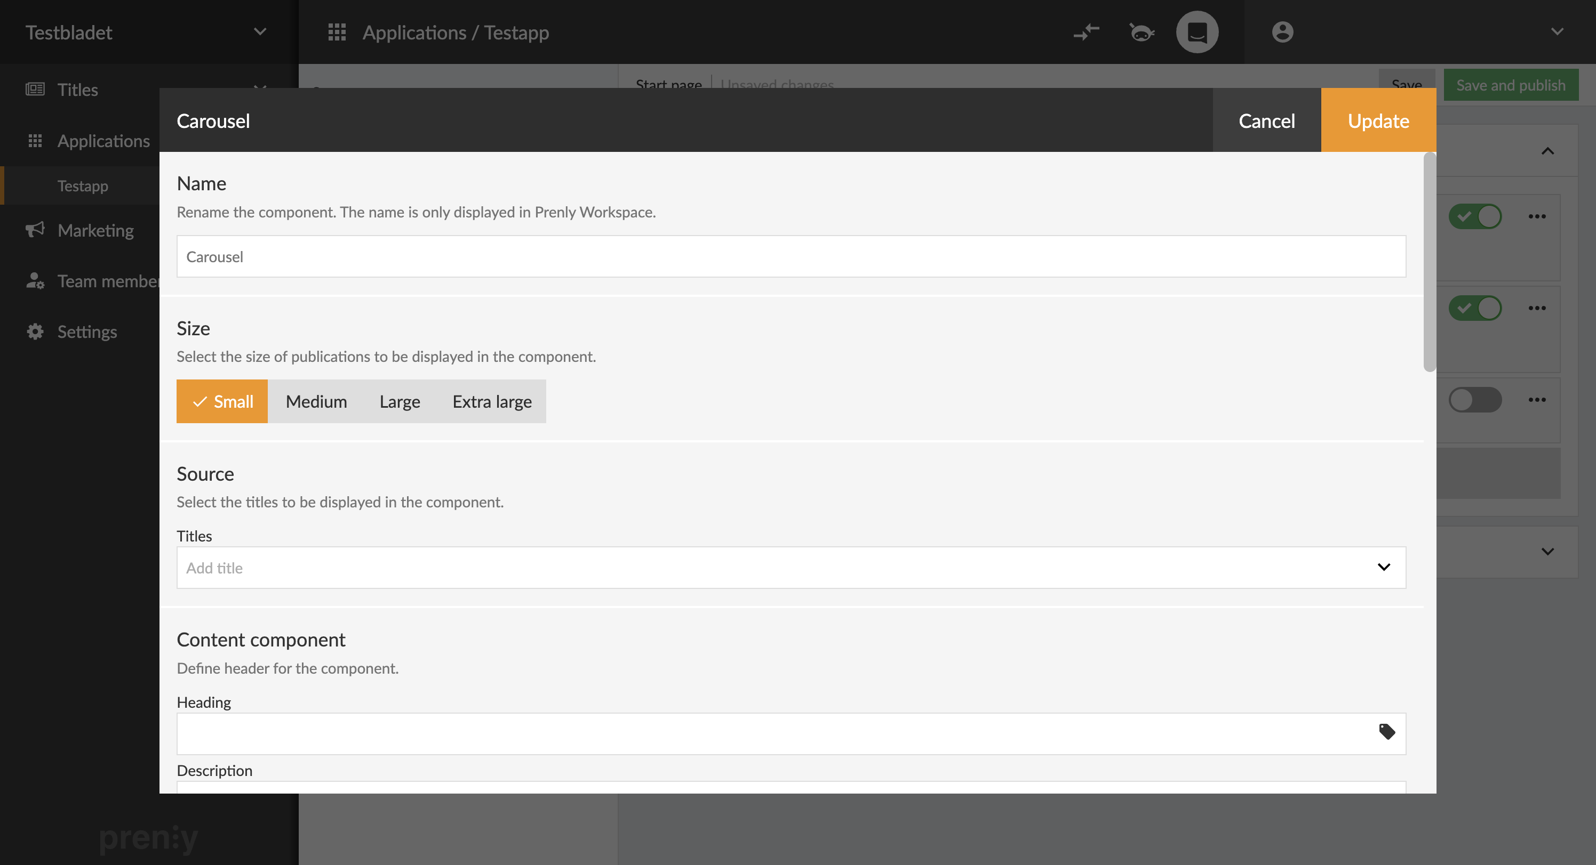This screenshot has height=865, width=1596.
Task: Collapse the panel with the top chevron
Action: click(x=1547, y=150)
